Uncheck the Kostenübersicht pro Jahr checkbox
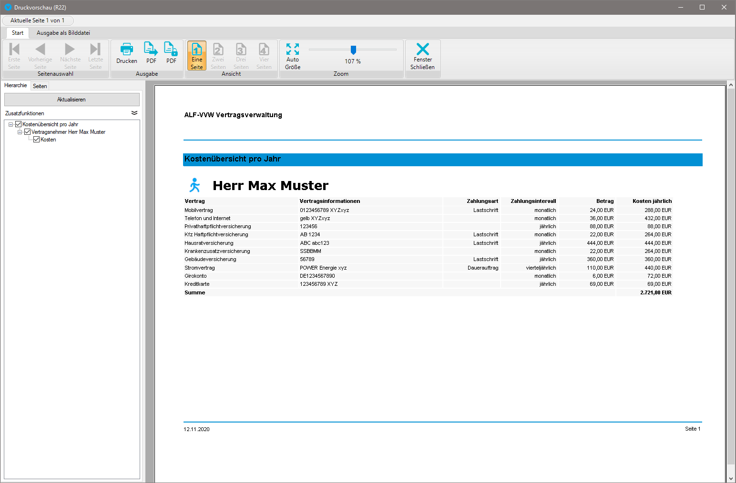This screenshot has height=483, width=736. point(19,124)
